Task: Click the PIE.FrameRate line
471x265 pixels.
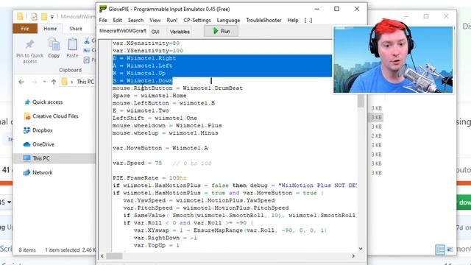Action: pos(149,178)
